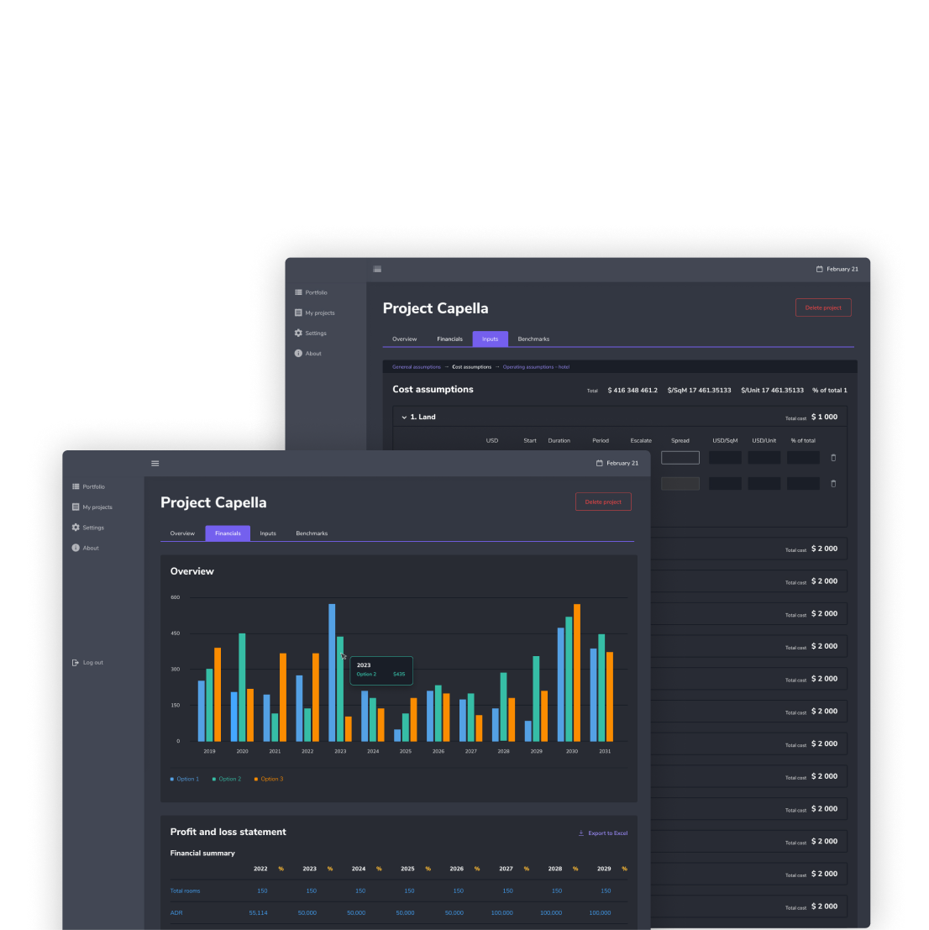Image resolution: width=929 pixels, height=930 pixels.
Task: Click the orange Option 3 legend dot
Action: pos(256,779)
